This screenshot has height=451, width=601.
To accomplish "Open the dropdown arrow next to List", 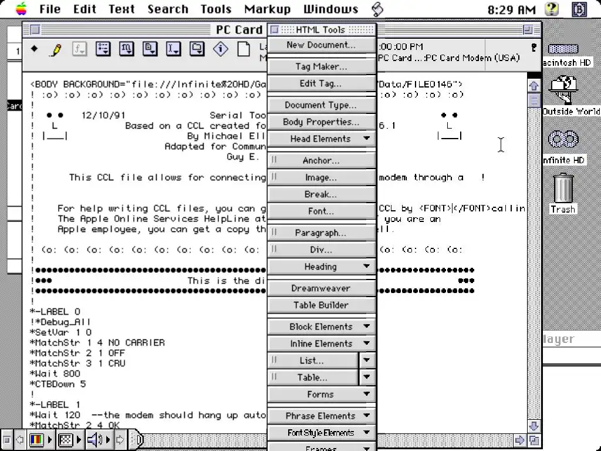I will (367, 360).
